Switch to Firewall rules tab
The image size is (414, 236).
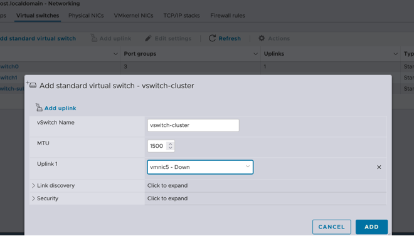coord(228,16)
